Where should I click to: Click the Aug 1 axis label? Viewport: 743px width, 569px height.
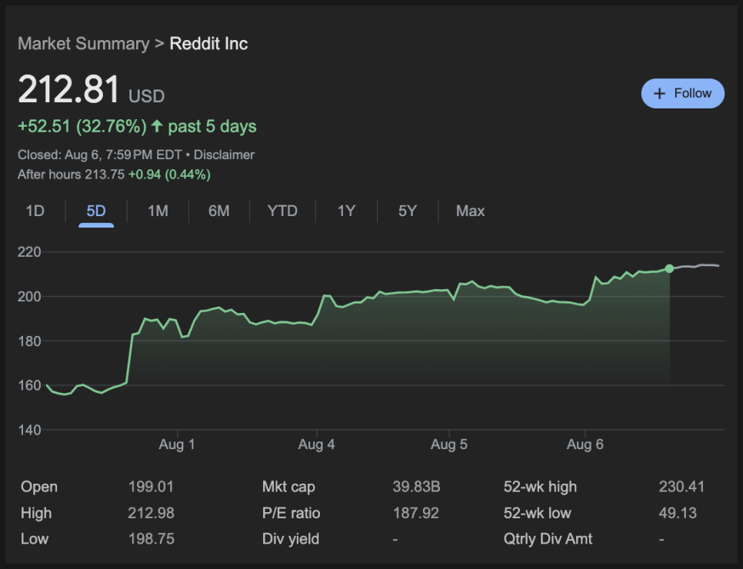[177, 444]
